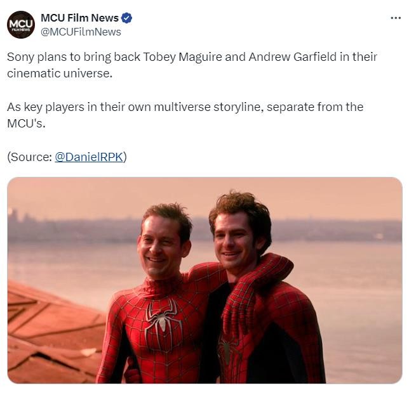Click the white spider emblem on the suit
This screenshot has width=409, height=395.
[x=162, y=319]
